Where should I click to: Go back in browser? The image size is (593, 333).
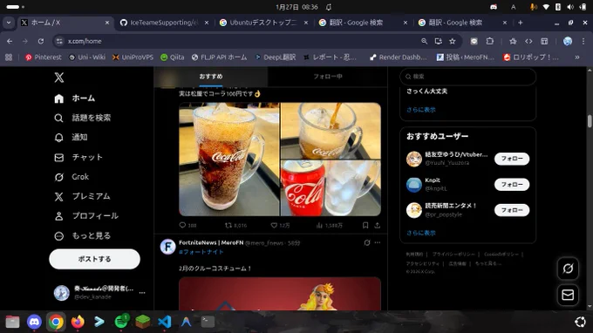pyautogui.click(x=10, y=41)
